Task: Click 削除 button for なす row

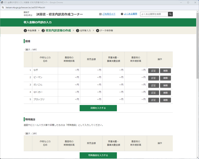Action: point(165,71)
